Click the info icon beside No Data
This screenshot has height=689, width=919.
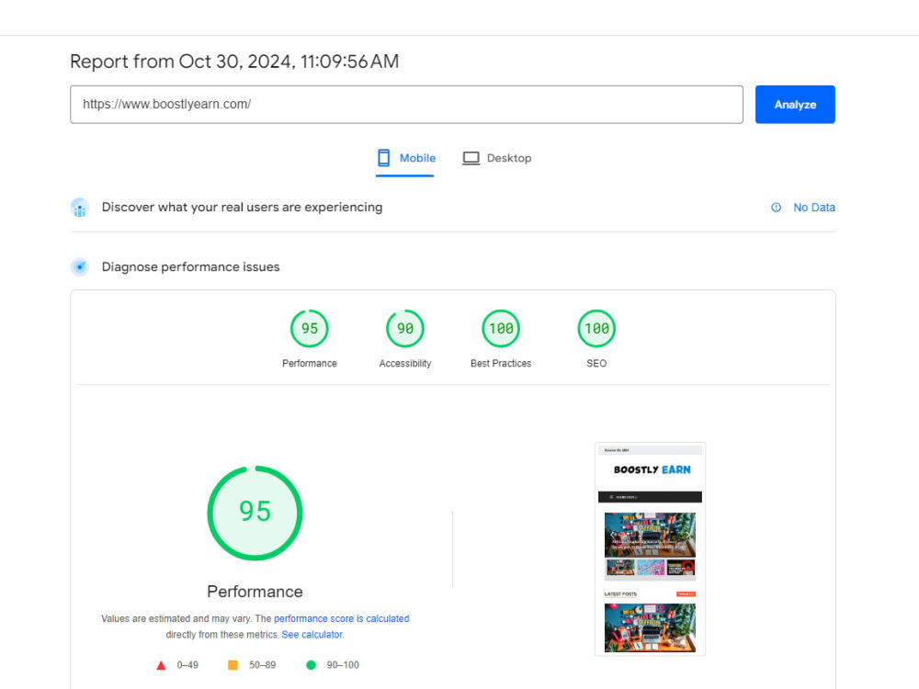[776, 208]
